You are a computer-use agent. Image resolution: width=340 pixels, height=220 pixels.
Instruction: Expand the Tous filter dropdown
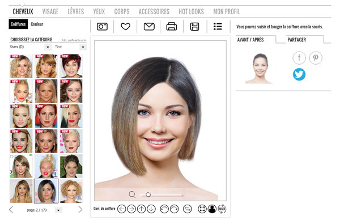[70, 47]
